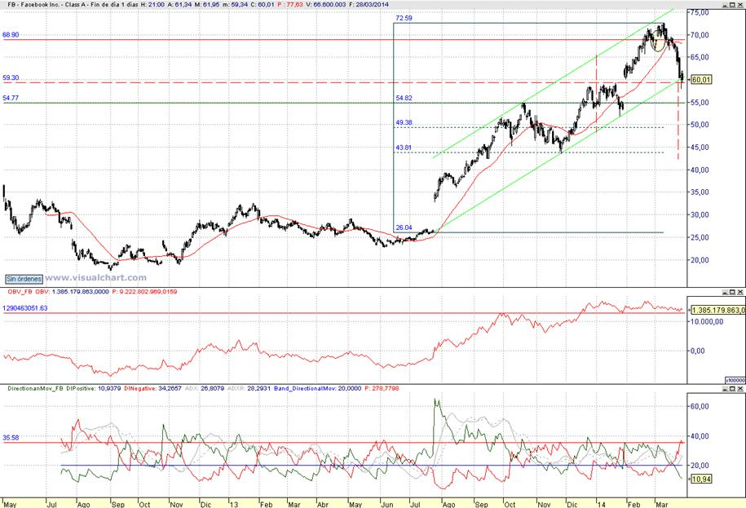Minimize the OBV_FB indicator pane

(725, 292)
